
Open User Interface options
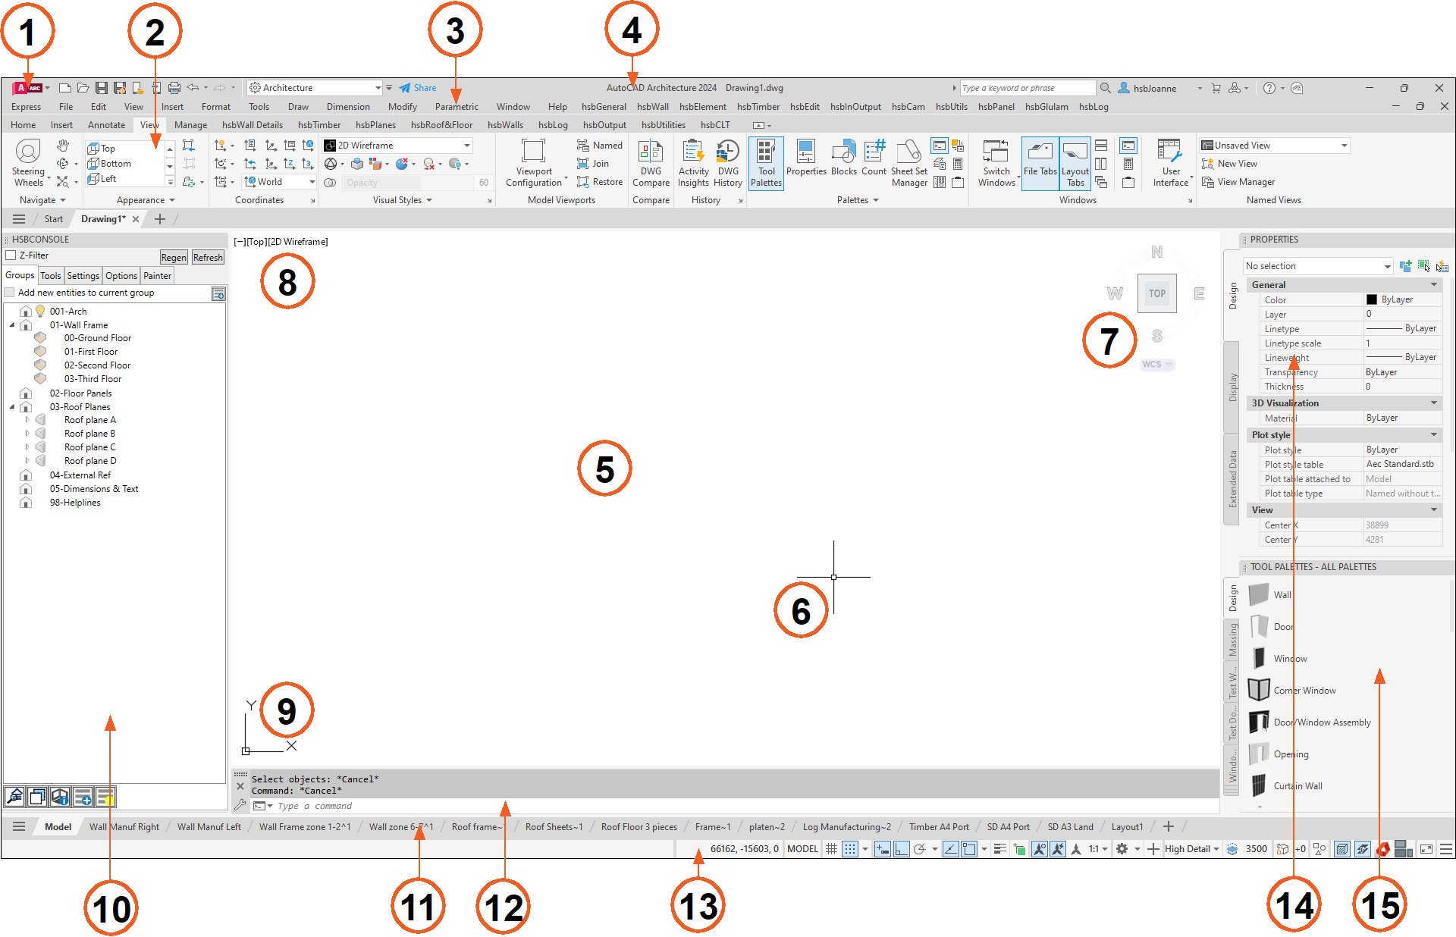tap(1170, 163)
